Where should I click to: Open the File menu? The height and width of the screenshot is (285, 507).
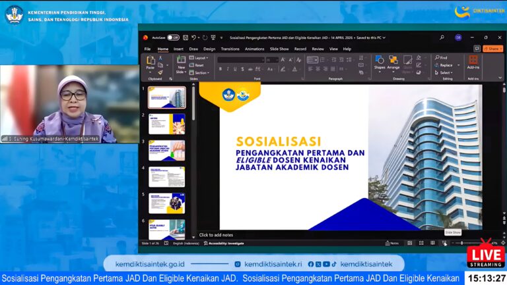click(147, 49)
